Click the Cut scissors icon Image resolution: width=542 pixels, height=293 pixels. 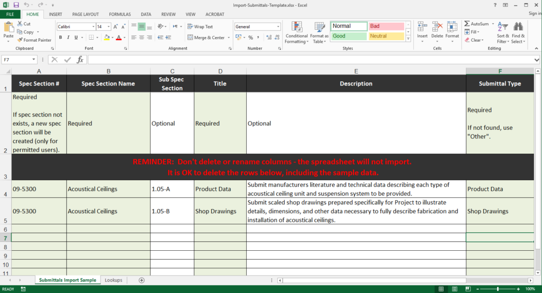tap(20, 24)
